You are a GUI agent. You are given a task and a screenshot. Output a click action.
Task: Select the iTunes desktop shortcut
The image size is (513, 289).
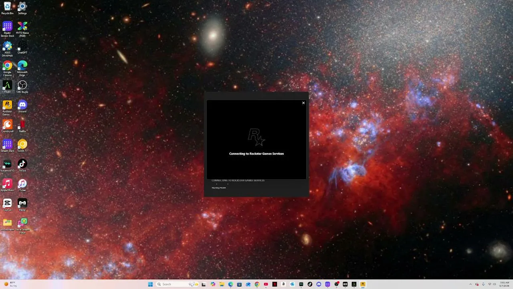click(22, 185)
